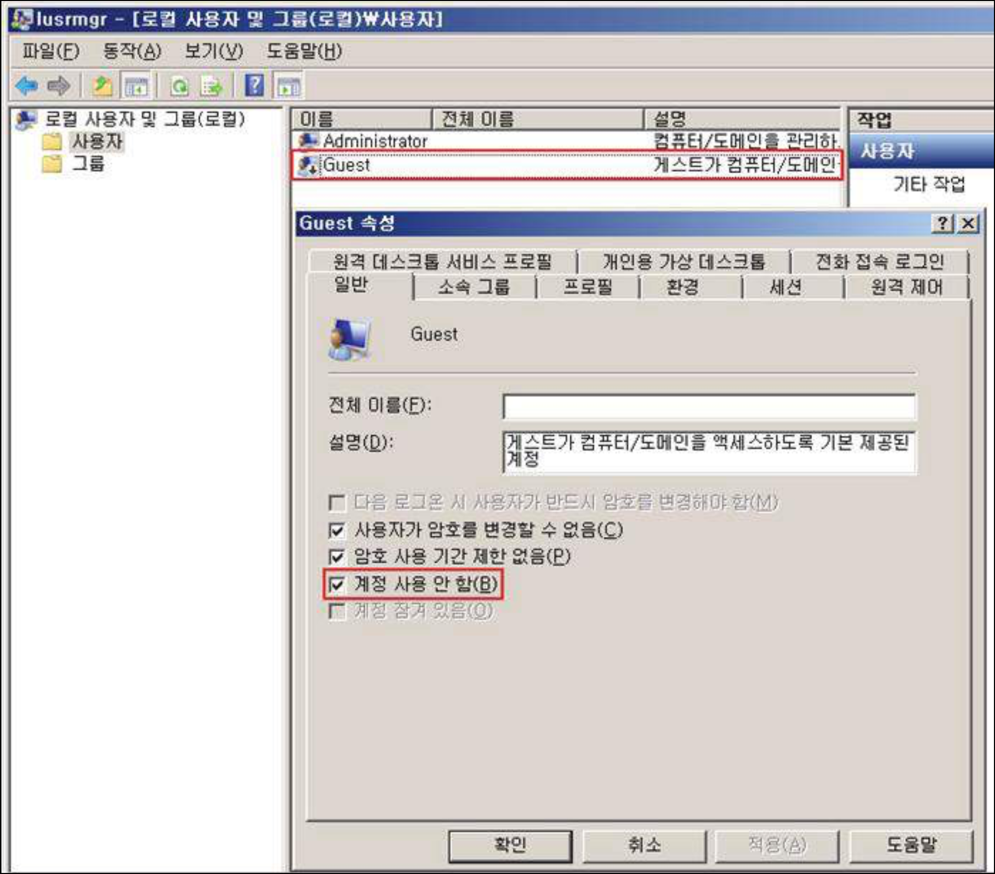This screenshot has width=995, height=874.
Task: Click the 사용자 folder icon in the tree
Action: click(x=52, y=142)
